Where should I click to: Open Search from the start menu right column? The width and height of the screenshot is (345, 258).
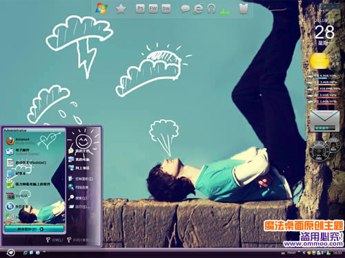click(x=77, y=197)
